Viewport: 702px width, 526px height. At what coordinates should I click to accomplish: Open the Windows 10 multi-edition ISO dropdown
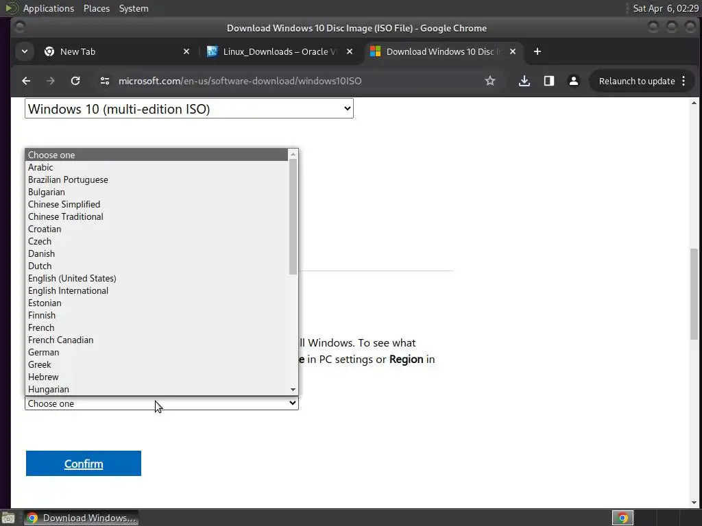(189, 109)
